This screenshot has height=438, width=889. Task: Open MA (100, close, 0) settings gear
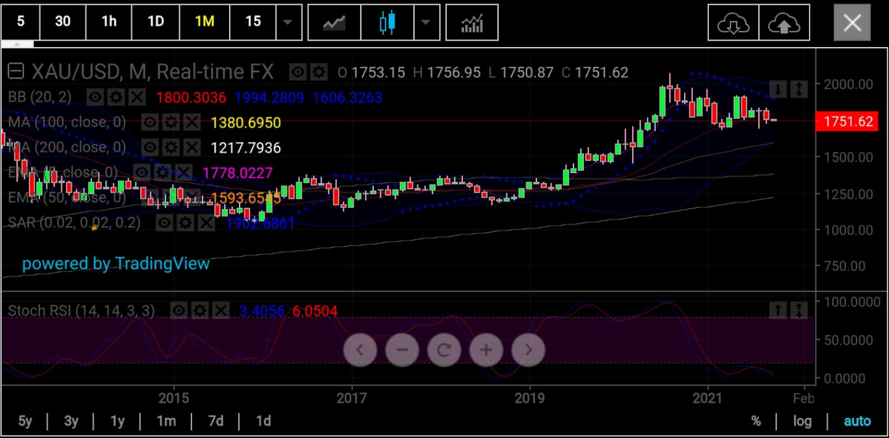coord(171,122)
